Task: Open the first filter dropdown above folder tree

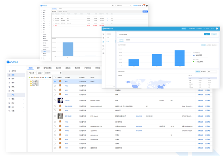Action: click(32, 73)
